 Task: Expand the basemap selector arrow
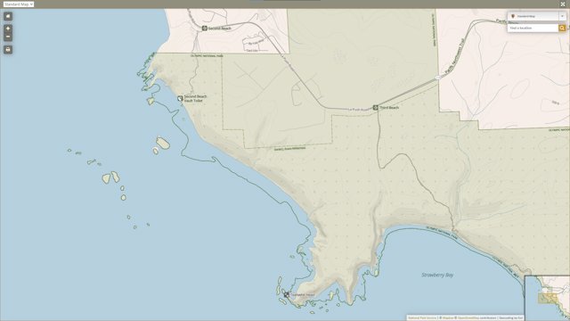[562, 16]
